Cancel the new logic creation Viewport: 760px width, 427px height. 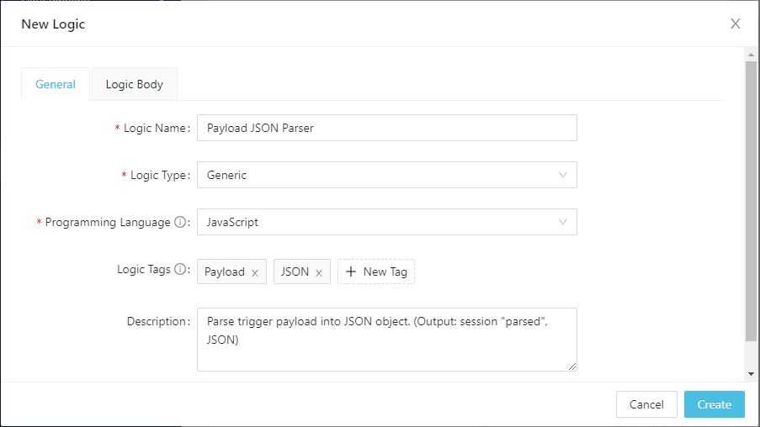[x=646, y=404]
